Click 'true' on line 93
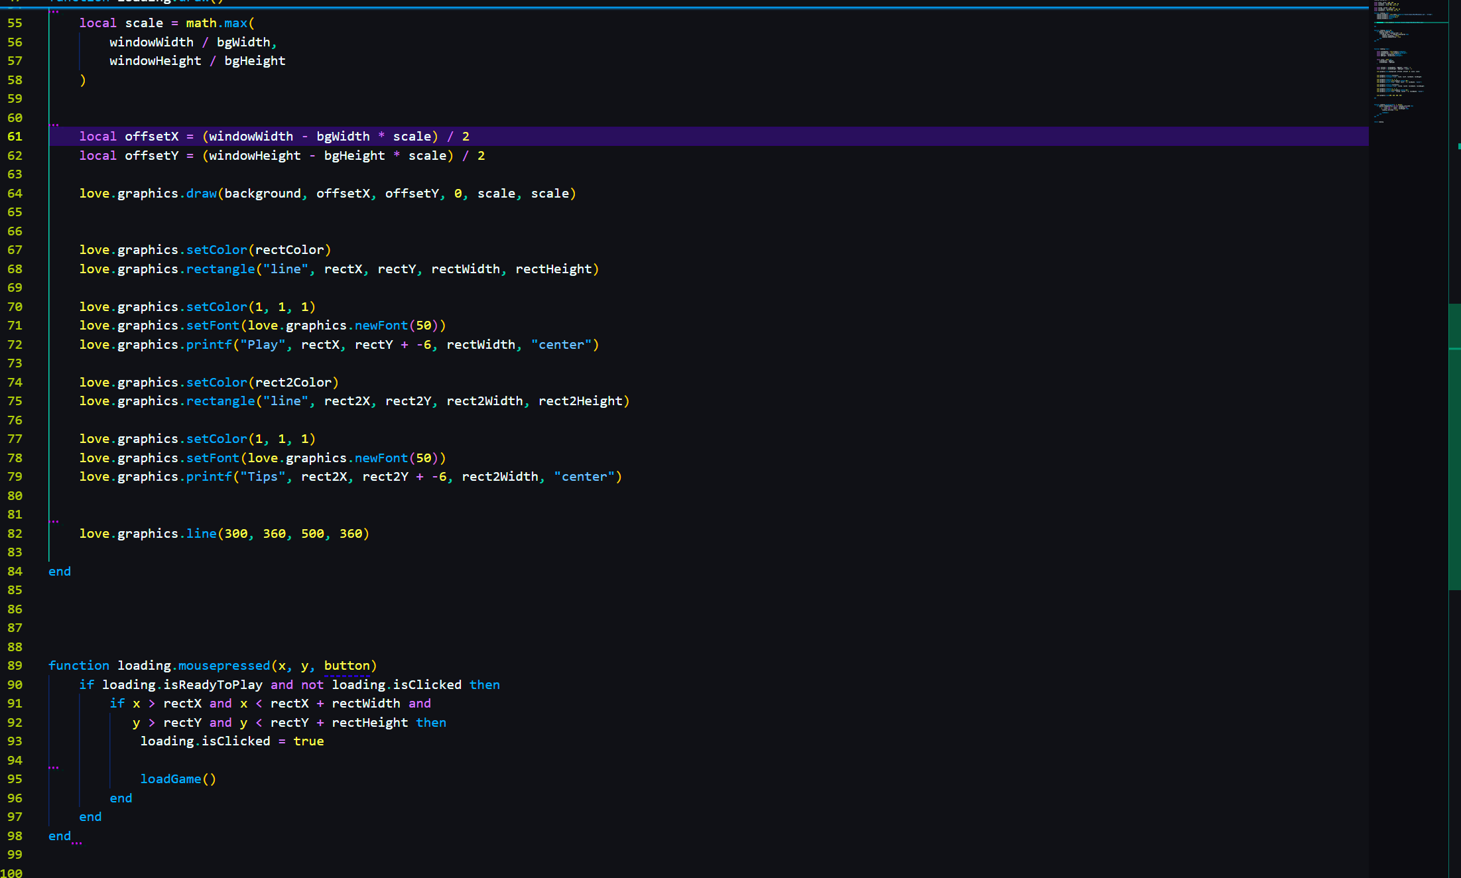The width and height of the screenshot is (1461, 878). point(308,741)
